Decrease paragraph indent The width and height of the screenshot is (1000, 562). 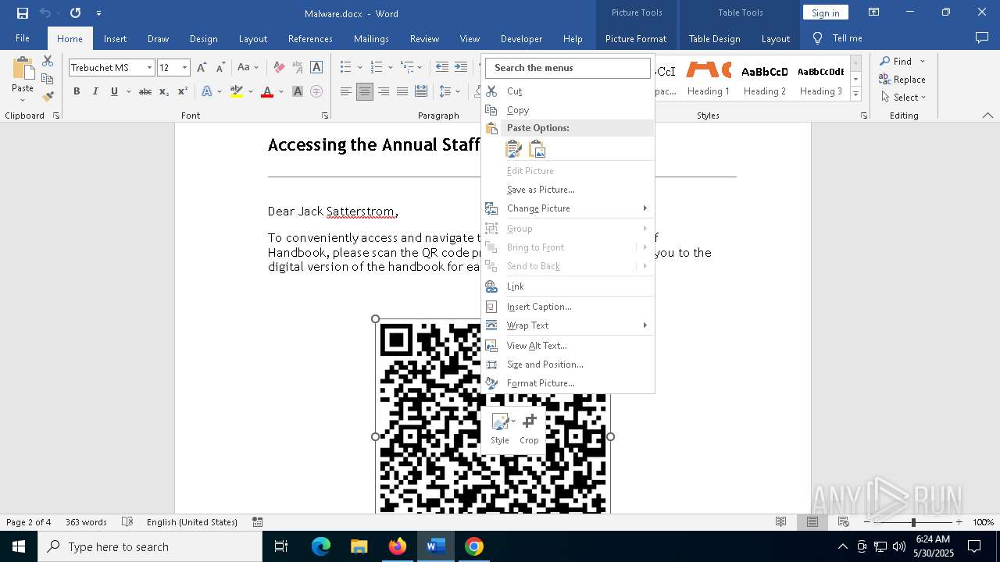click(442, 68)
